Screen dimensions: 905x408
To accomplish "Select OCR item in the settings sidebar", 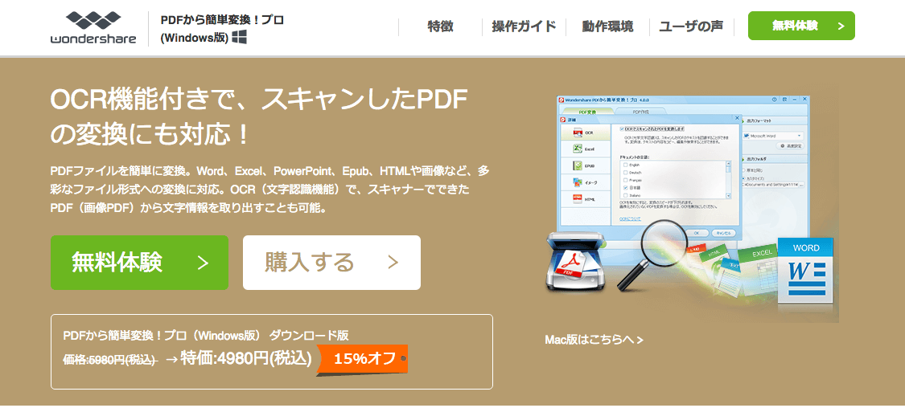I will coord(586,133).
